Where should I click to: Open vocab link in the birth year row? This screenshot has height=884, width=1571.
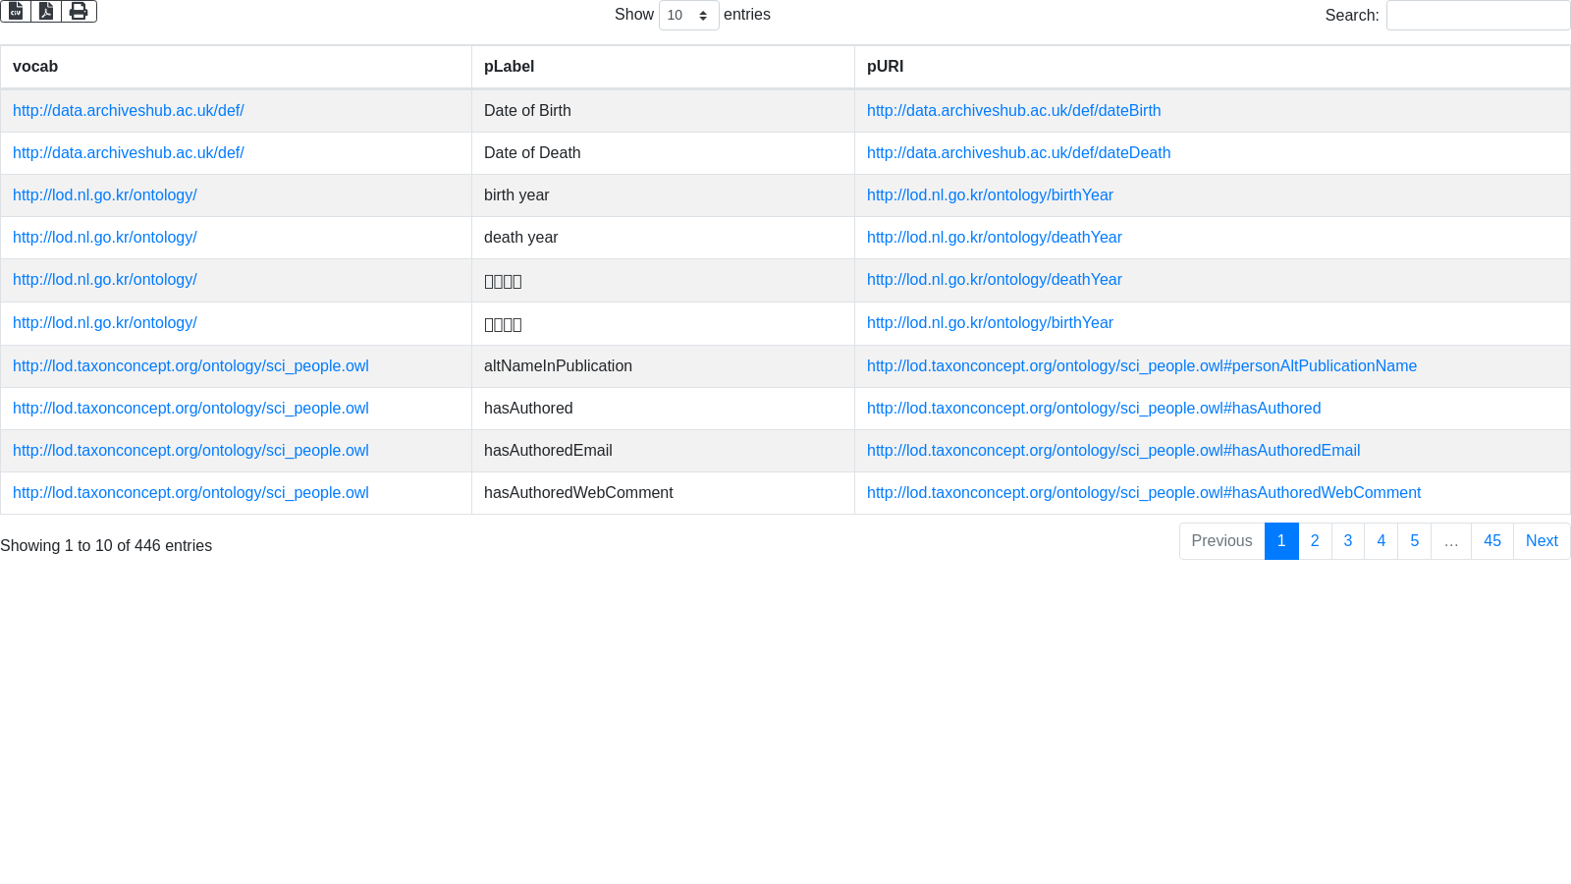[105, 195]
